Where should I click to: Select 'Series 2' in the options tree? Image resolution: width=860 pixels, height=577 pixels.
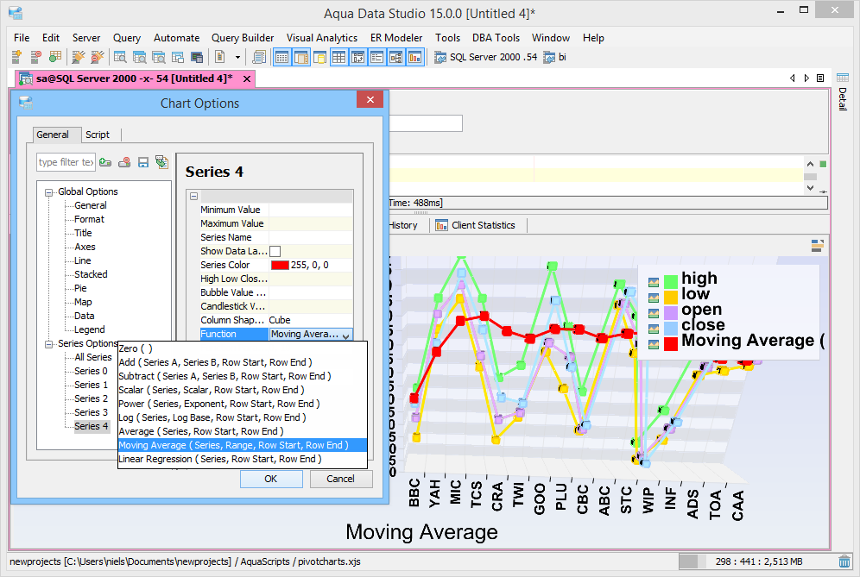click(91, 399)
